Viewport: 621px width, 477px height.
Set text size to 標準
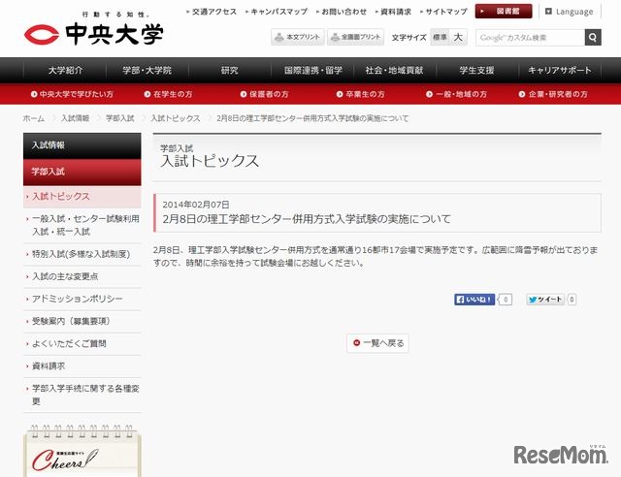pyautogui.click(x=440, y=37)
